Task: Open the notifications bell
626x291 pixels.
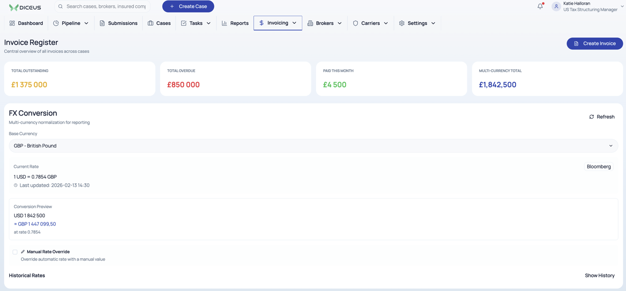Action: [x=540, y=6]
